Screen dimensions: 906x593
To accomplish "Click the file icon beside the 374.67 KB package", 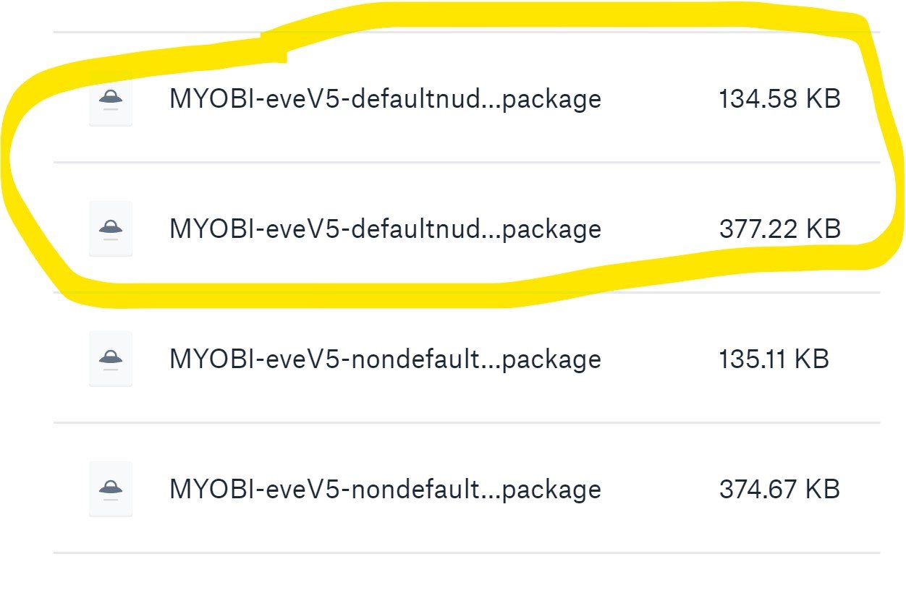I will coord(111,490).
